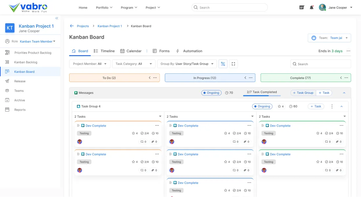Collapse the To Do column

coord(150,78)
